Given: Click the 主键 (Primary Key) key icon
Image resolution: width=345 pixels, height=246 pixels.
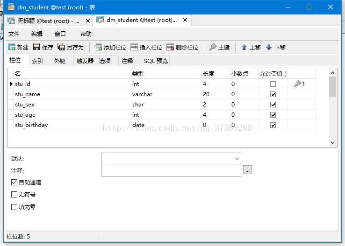Looking at the screenshot, I should coord(213,47).
